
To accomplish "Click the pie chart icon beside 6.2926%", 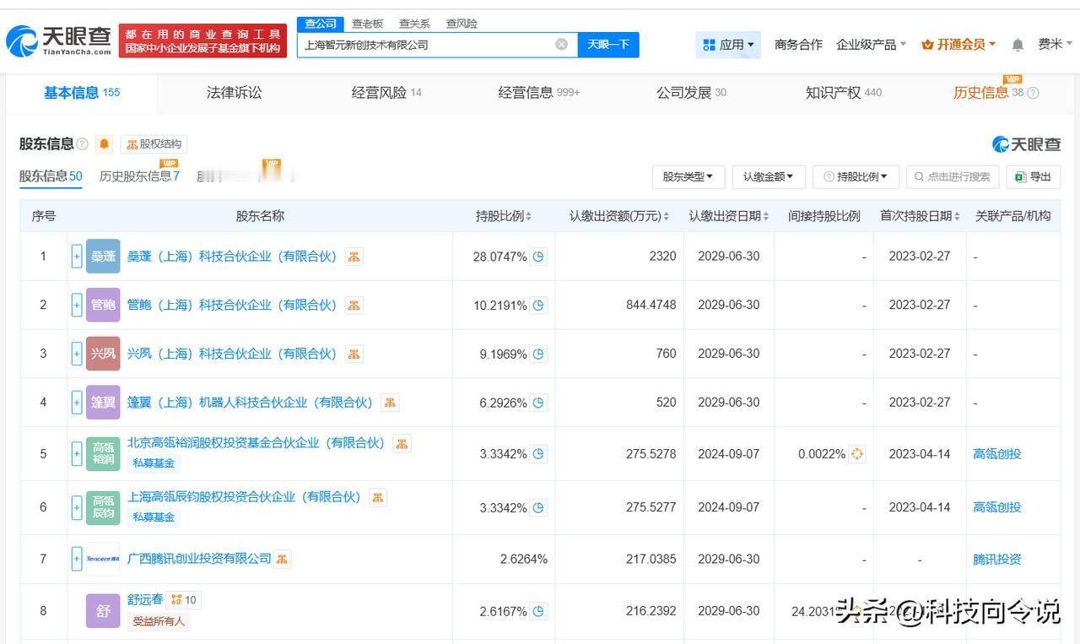I will [538, 403].
